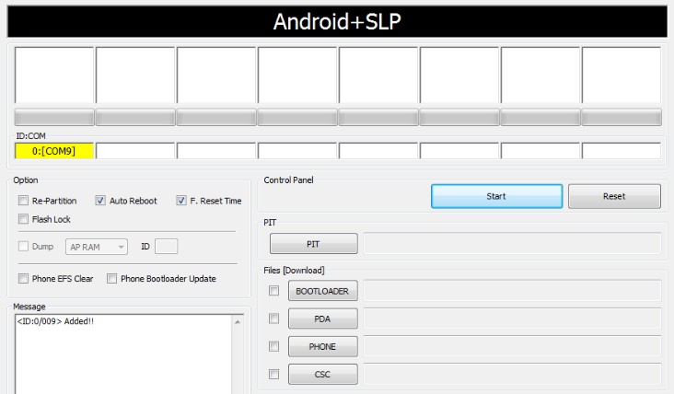Enable the Flash Lock checkbox

[23, 219]
